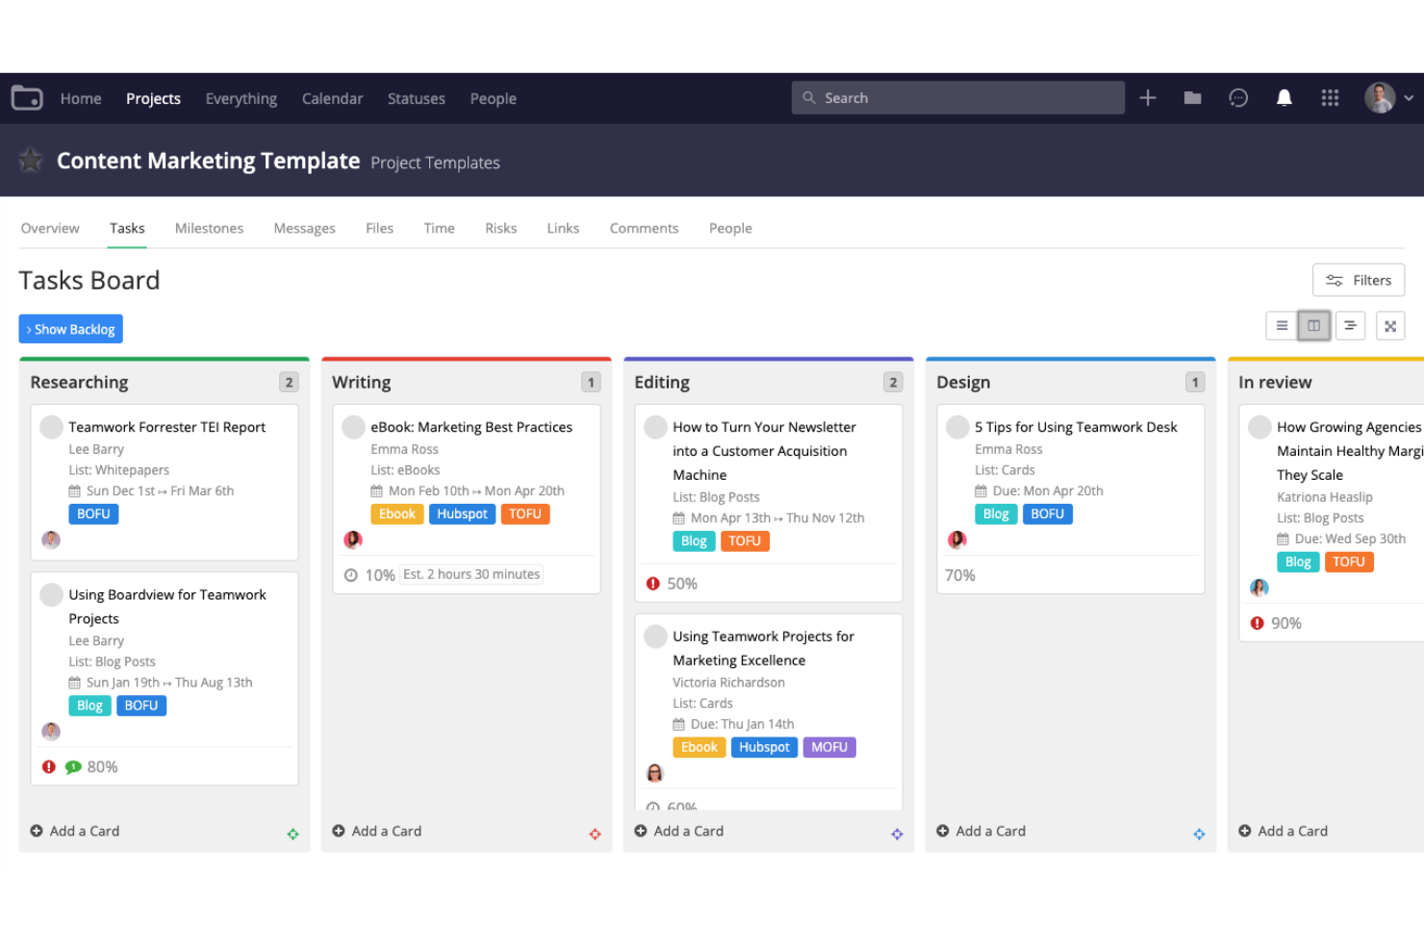Open the folder icon in the top bar

pyautogui.click(x=1192, y=97)
